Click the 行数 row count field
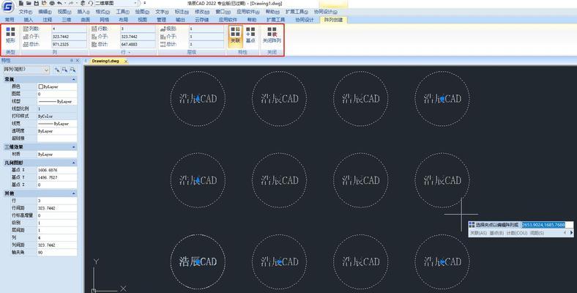 pyautogui.click(x=138, y=29)
